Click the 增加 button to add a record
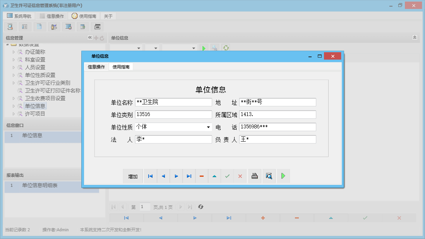The image size is (425, 239). pyautogui.click(x=132, y=176)
